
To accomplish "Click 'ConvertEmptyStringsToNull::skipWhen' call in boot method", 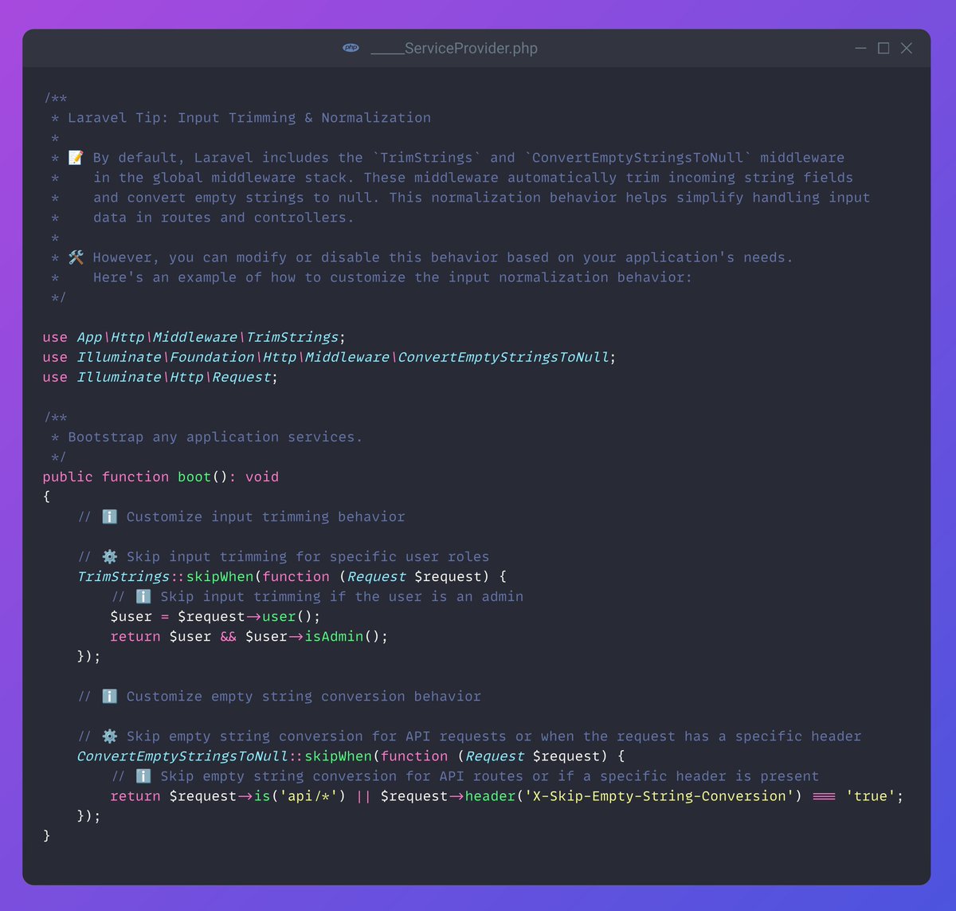I will (x=224, y=756).
